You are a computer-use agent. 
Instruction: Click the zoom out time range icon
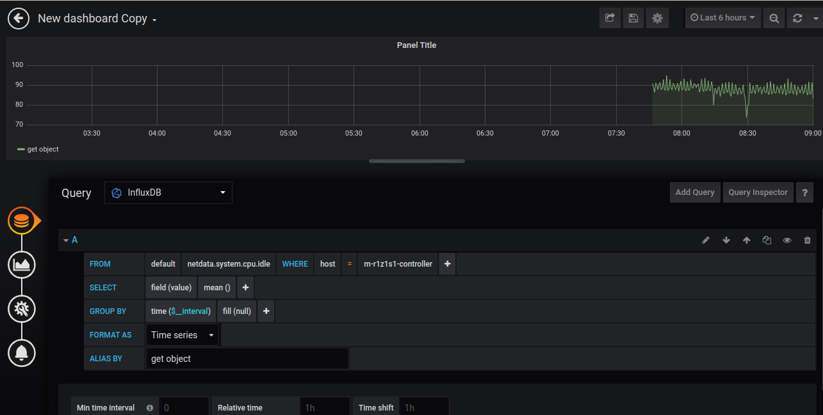point(774,18)
